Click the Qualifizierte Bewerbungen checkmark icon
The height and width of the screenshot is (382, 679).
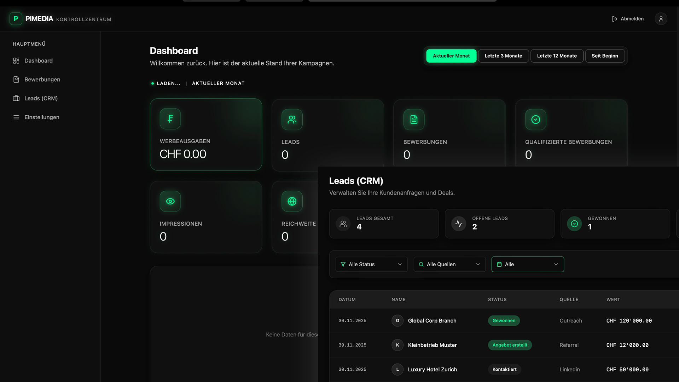pos(535,120)
